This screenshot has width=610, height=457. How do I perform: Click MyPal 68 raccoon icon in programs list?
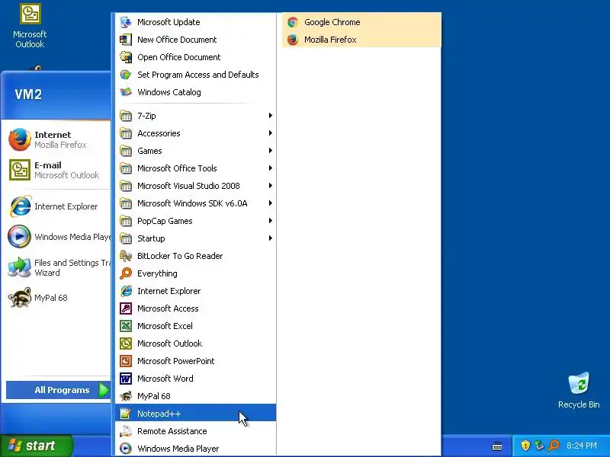pyautogui.click(x=126, y=396)
